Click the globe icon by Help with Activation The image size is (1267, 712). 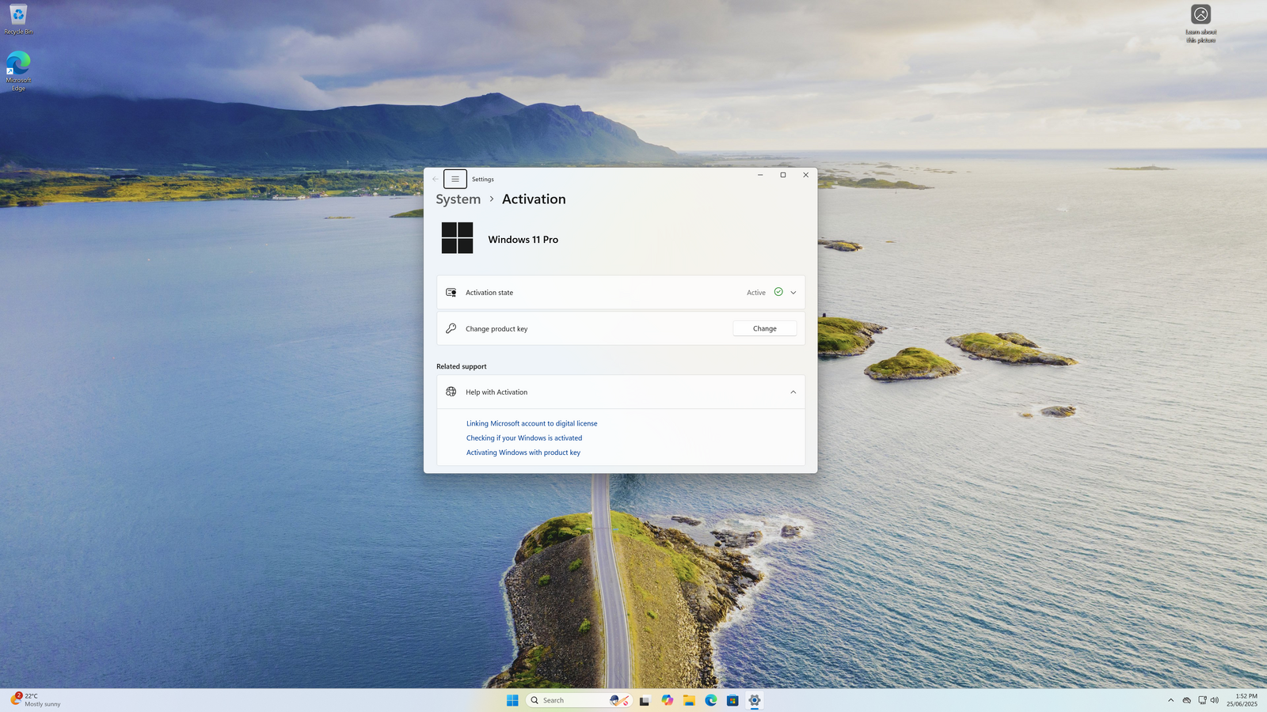tap(451, 392)
